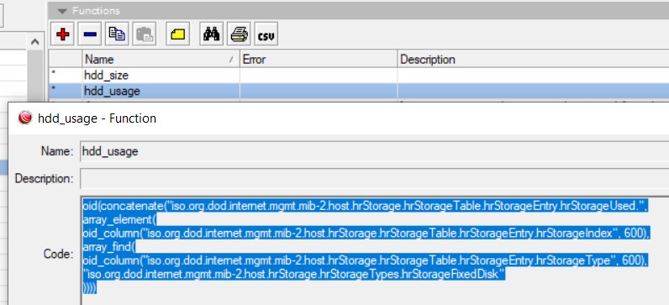Click the greyed-out paste icon
Viewport: 669px width, 305px height.
[x=145, y=34]
